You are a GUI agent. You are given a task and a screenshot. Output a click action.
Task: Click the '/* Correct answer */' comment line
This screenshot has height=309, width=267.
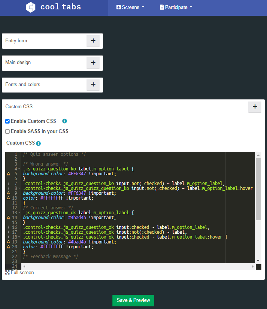coord(48,208)
